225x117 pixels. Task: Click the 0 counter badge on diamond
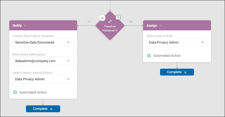tap(118, 17)
